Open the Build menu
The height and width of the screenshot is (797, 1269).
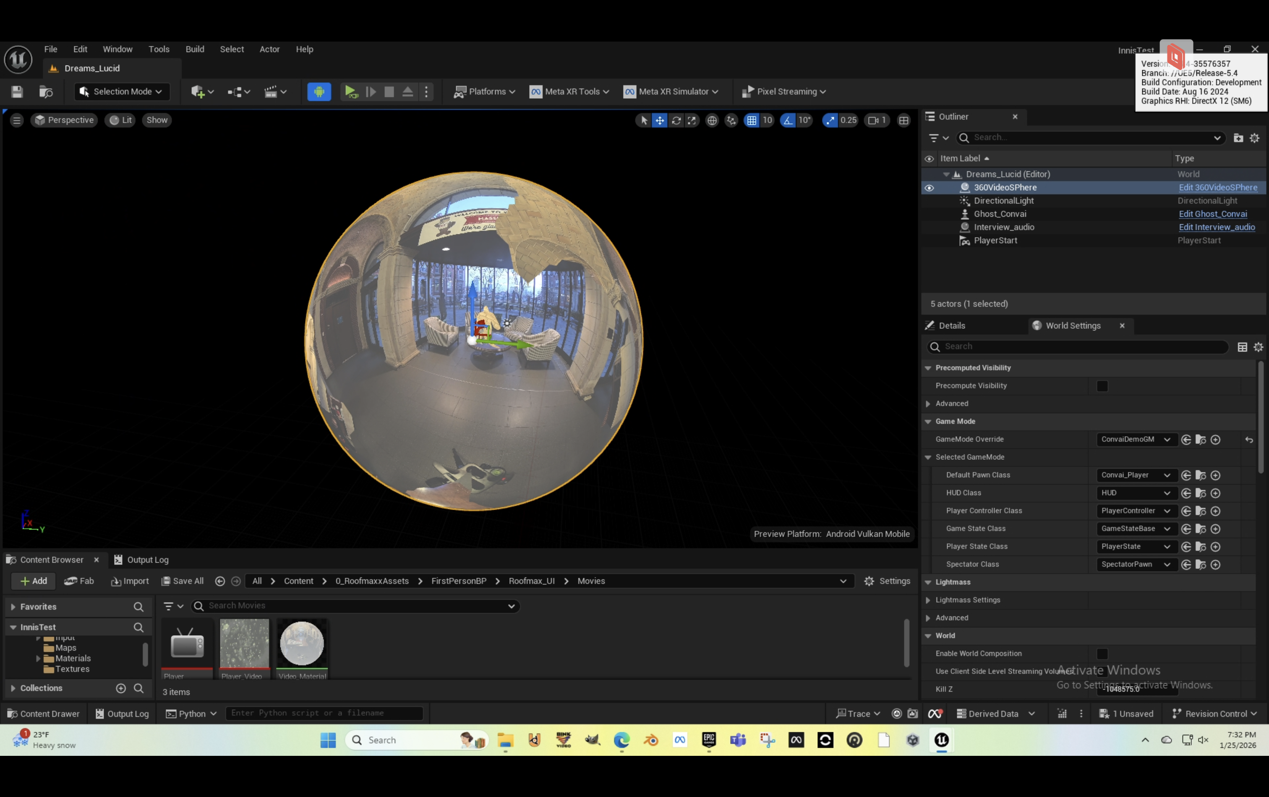194,49
